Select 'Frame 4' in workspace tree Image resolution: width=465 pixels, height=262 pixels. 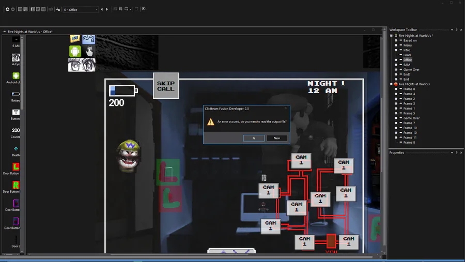click(409, 94)
